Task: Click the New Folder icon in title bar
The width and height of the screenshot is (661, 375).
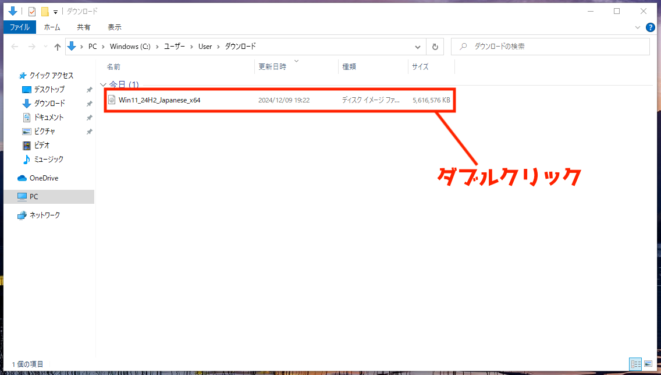Action: pos(45,12)
